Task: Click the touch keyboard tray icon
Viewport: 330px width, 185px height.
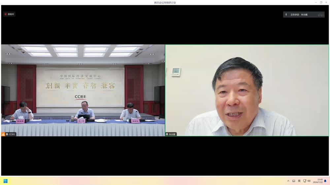Action: coord(294,181)
